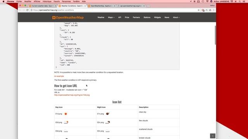Screen dimensions: 248x139
Task: Open the Personnes menu
Action: [66, 2]
